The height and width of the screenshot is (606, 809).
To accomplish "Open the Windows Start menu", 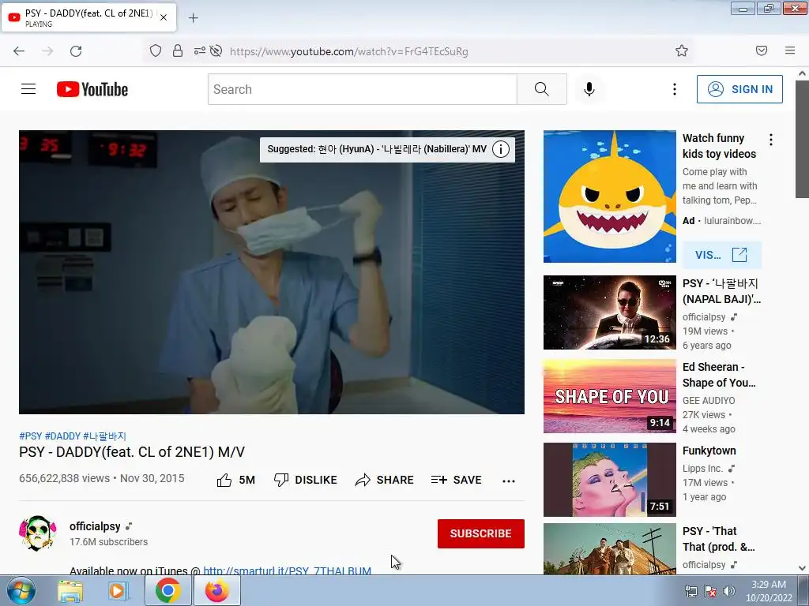I will [x=21, y=590].
